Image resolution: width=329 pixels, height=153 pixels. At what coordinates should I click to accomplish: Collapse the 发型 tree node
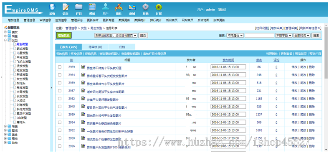5,41
